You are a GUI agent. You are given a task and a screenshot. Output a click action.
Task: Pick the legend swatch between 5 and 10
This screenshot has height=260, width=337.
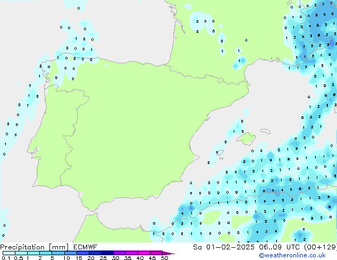[58, 253]
